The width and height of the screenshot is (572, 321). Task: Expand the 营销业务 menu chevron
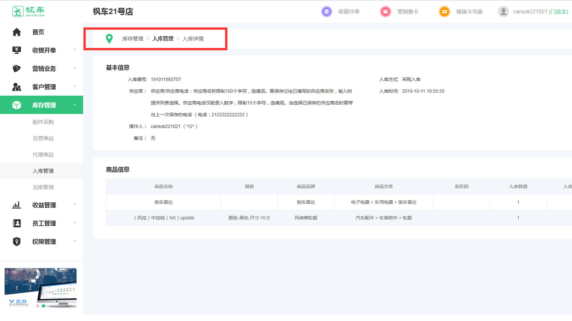pos(74,68)
